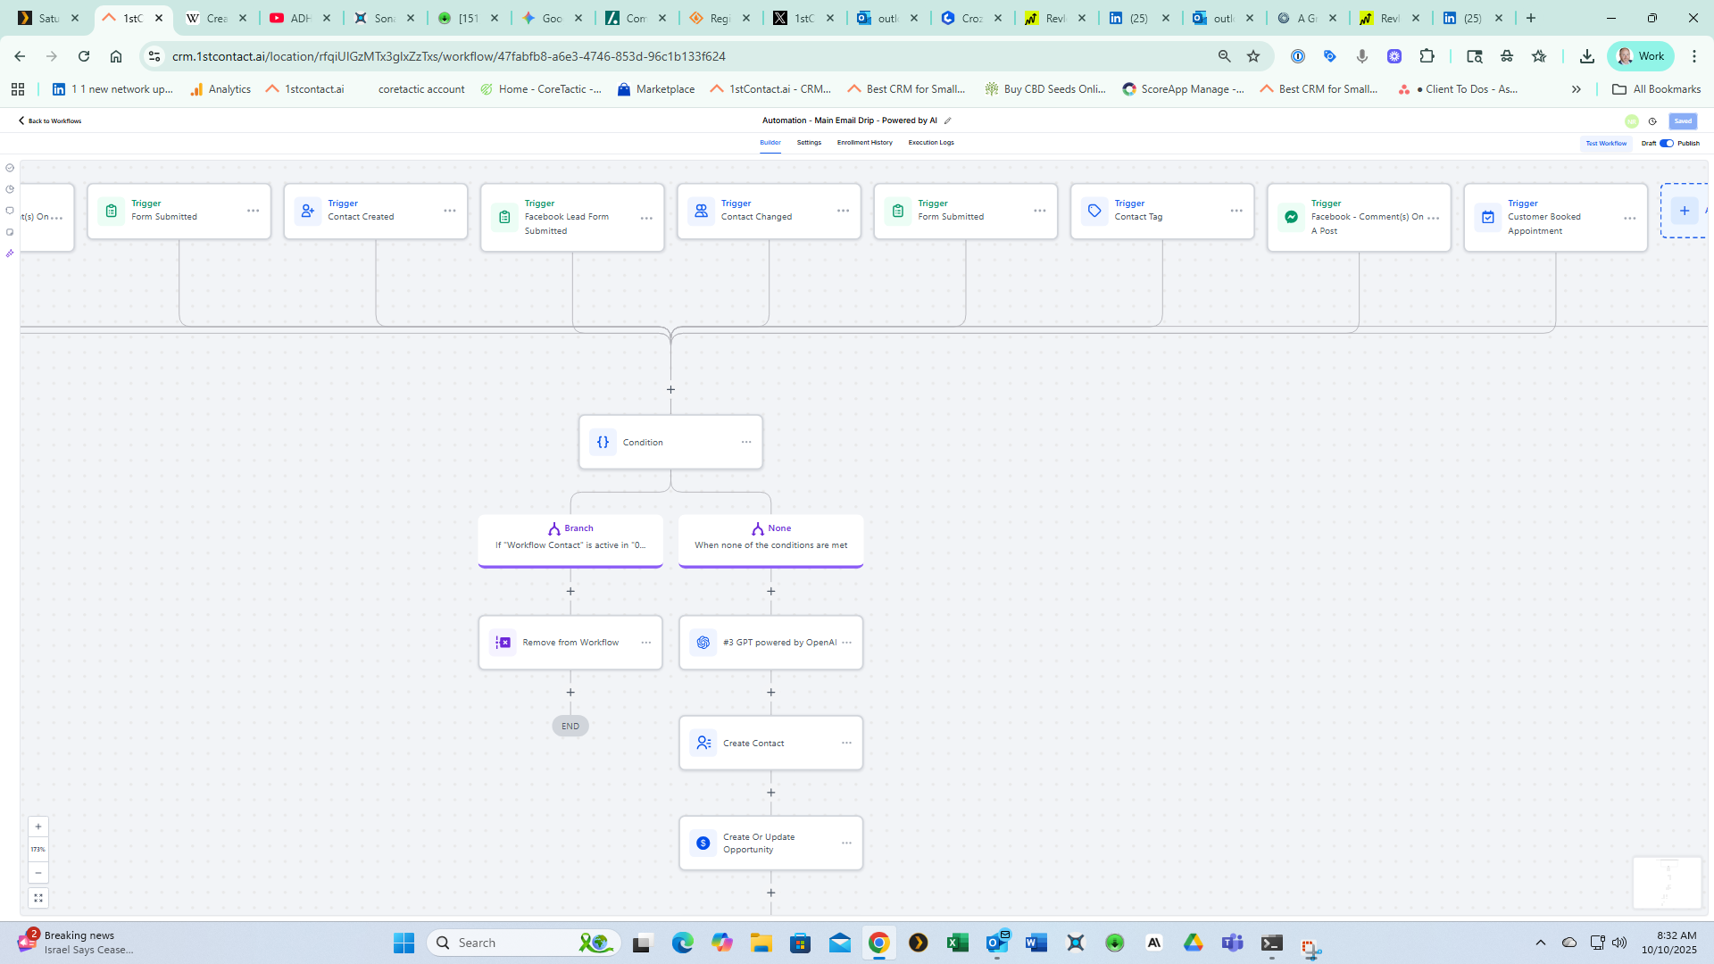Screen dimensions: 1714x964
Task: Click the Create Or Update Opportunity dollar icon
Action: pyautogui.click(x=703, y=843)
